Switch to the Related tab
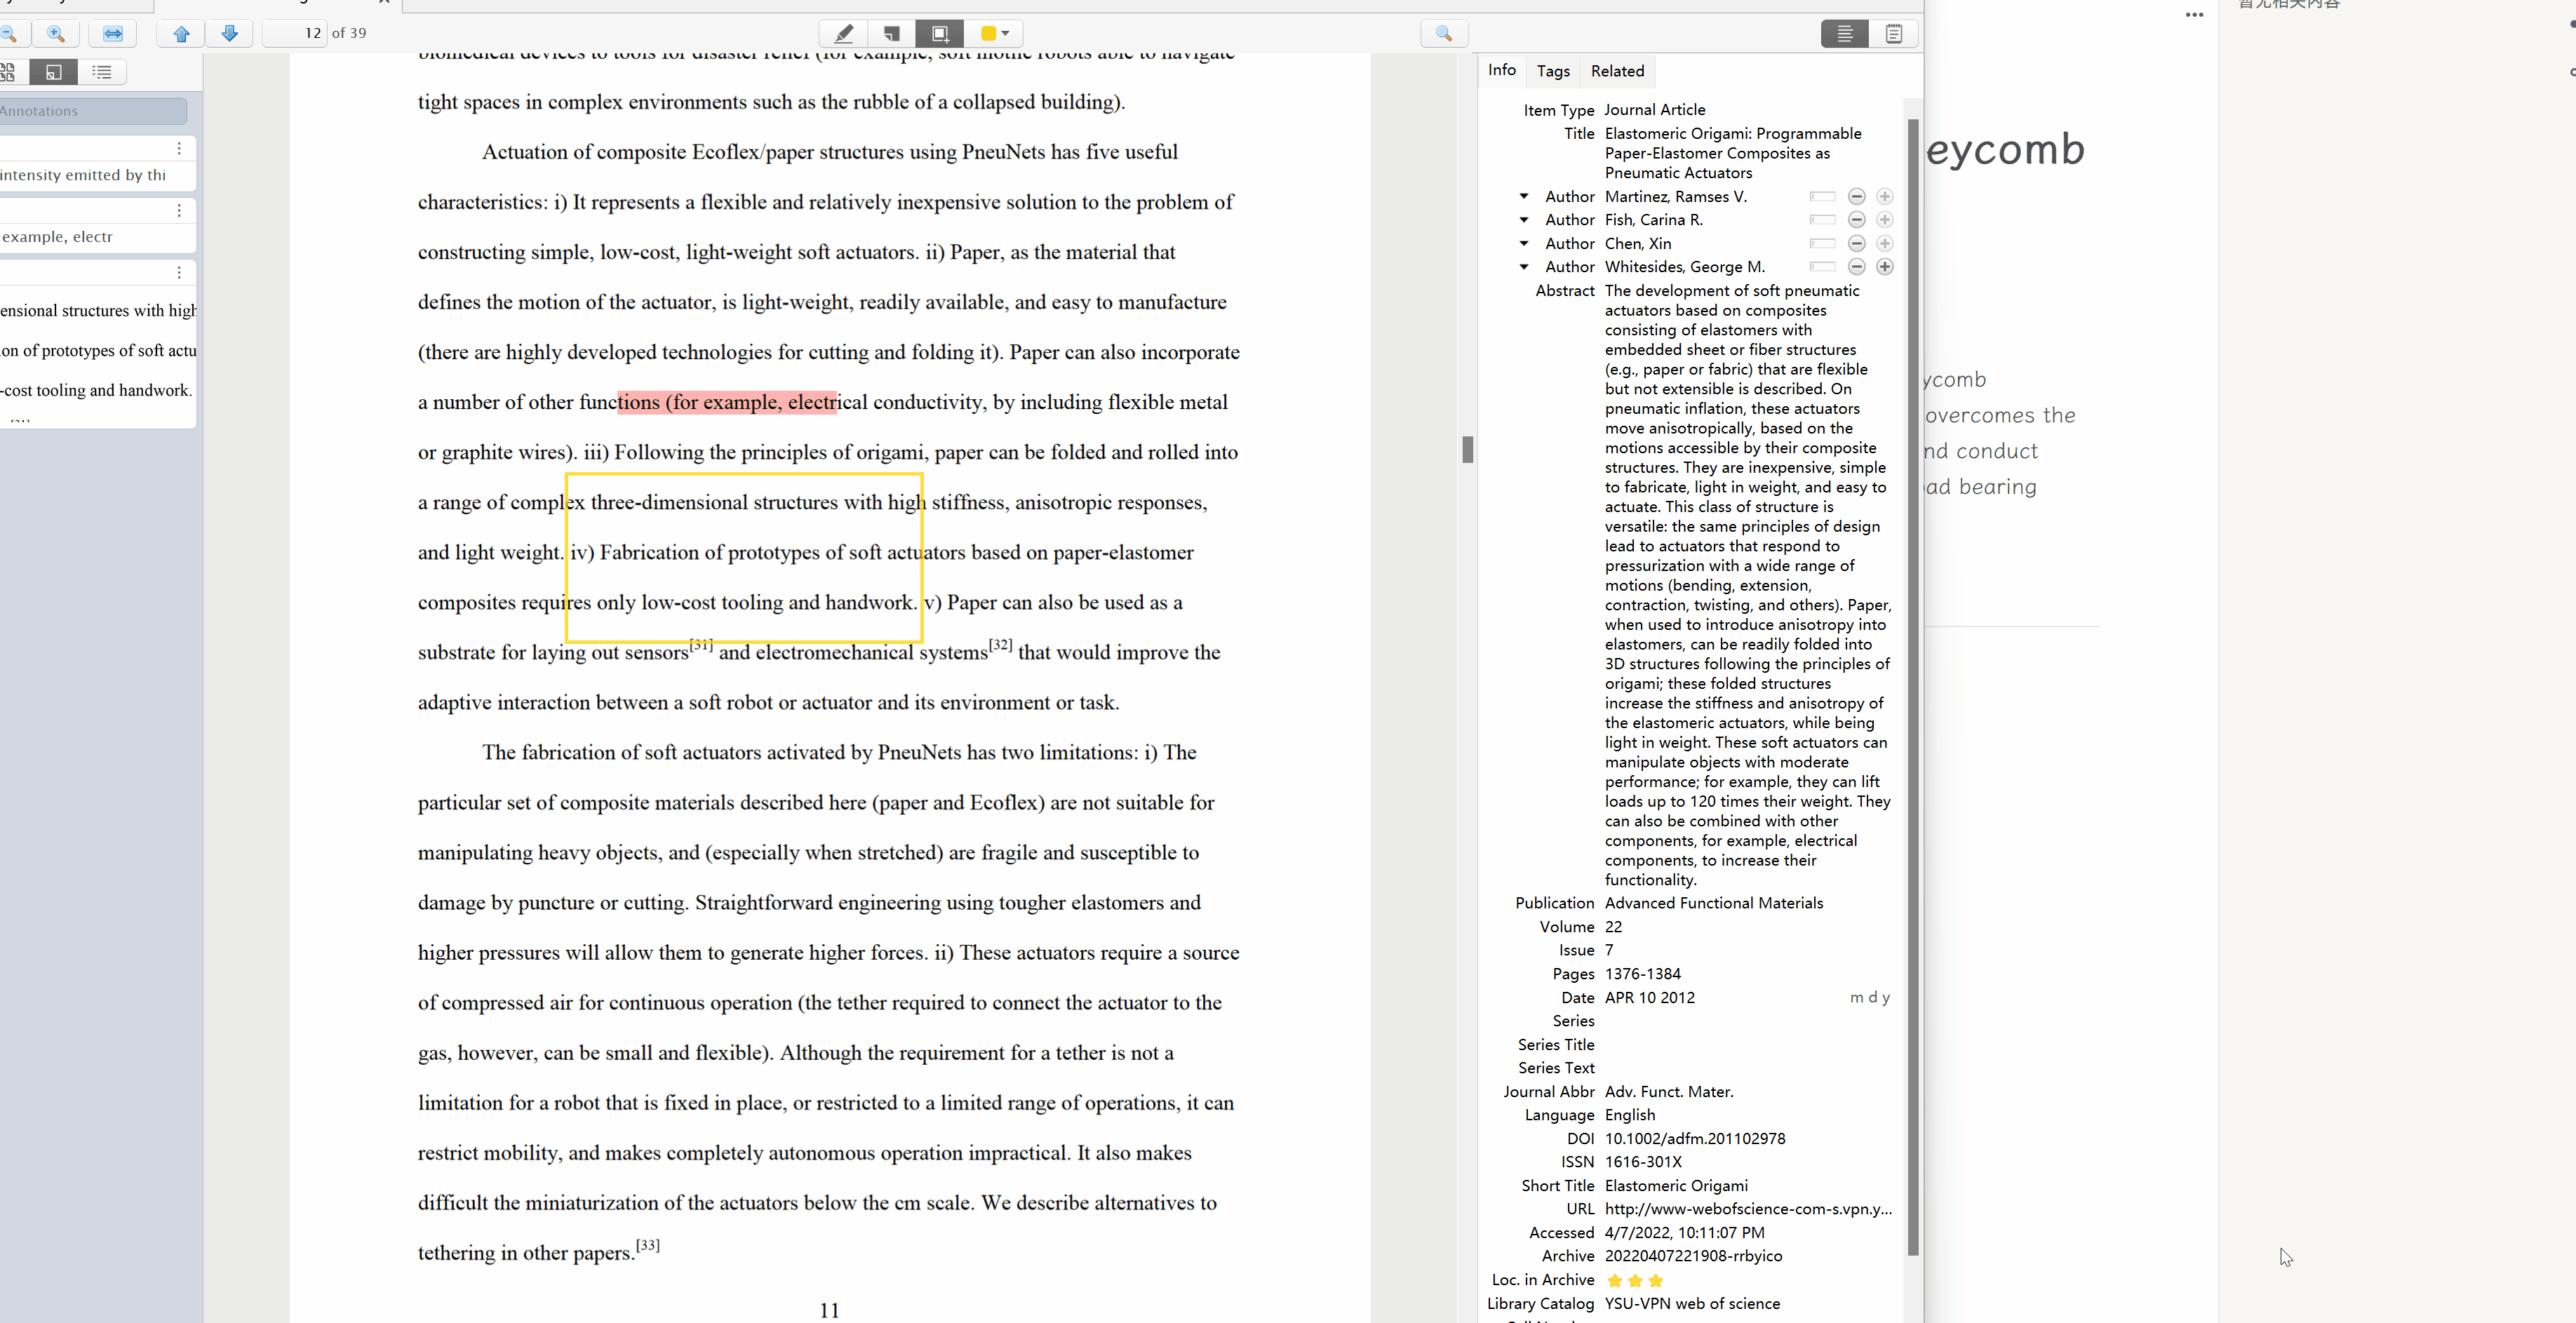This screenshot has height=1323, width=2576. [x=1617, y=71]
